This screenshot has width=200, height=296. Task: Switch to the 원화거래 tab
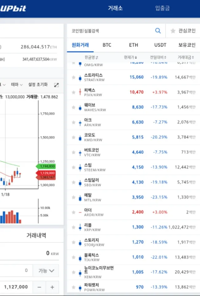click(x=80, y=45)
